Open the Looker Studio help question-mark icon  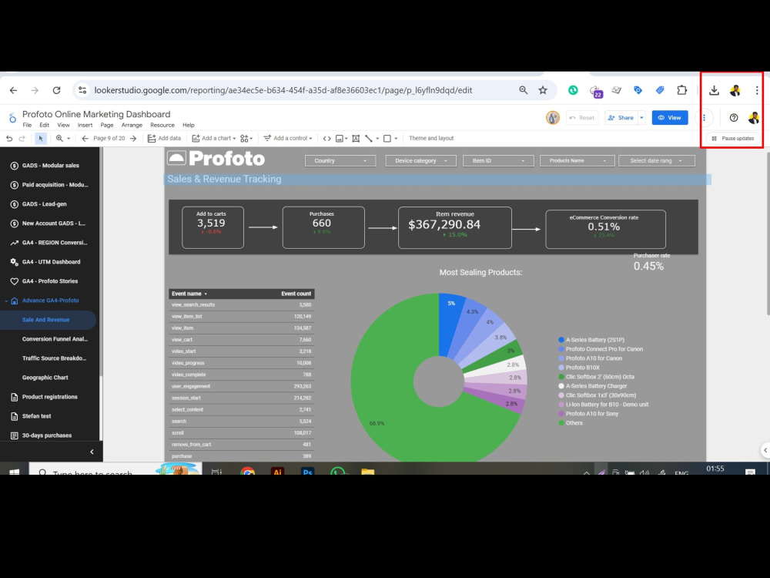pos(734,118)
